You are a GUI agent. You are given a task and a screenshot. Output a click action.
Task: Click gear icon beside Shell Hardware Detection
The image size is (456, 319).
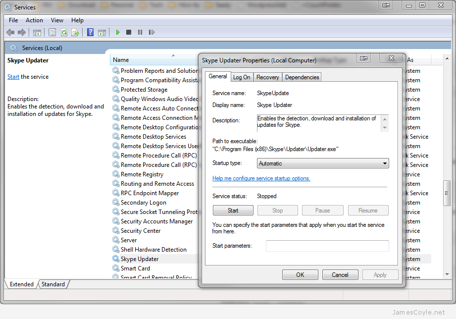click(x=116, y=250)
